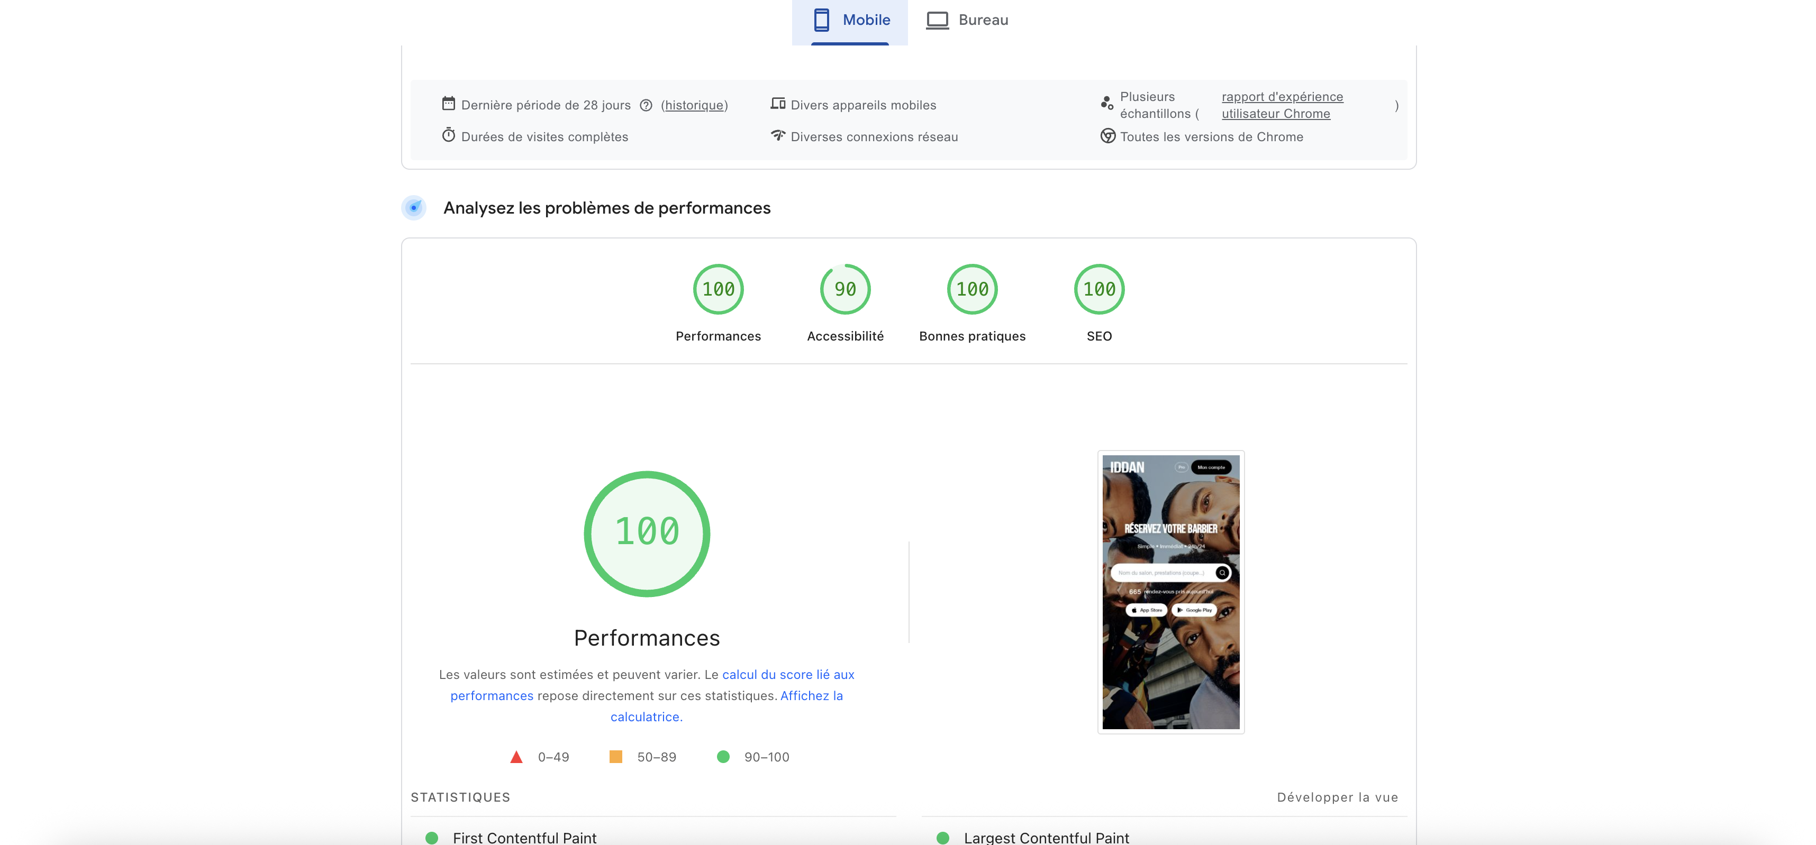Image resolution: width=1816 pixels, height=845 pixels.
Task: Click the Lighthouse icon before "Analysez les problèmes de performances"
Action: click(414, 207)
